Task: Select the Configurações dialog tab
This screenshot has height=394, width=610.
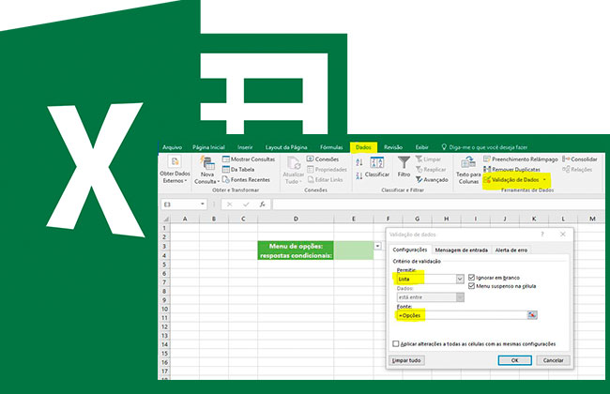Action: (x=410, y=250)
